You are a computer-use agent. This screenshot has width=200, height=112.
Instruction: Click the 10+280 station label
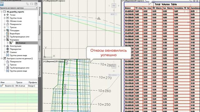pyautogui.click(x=107, y=65)
